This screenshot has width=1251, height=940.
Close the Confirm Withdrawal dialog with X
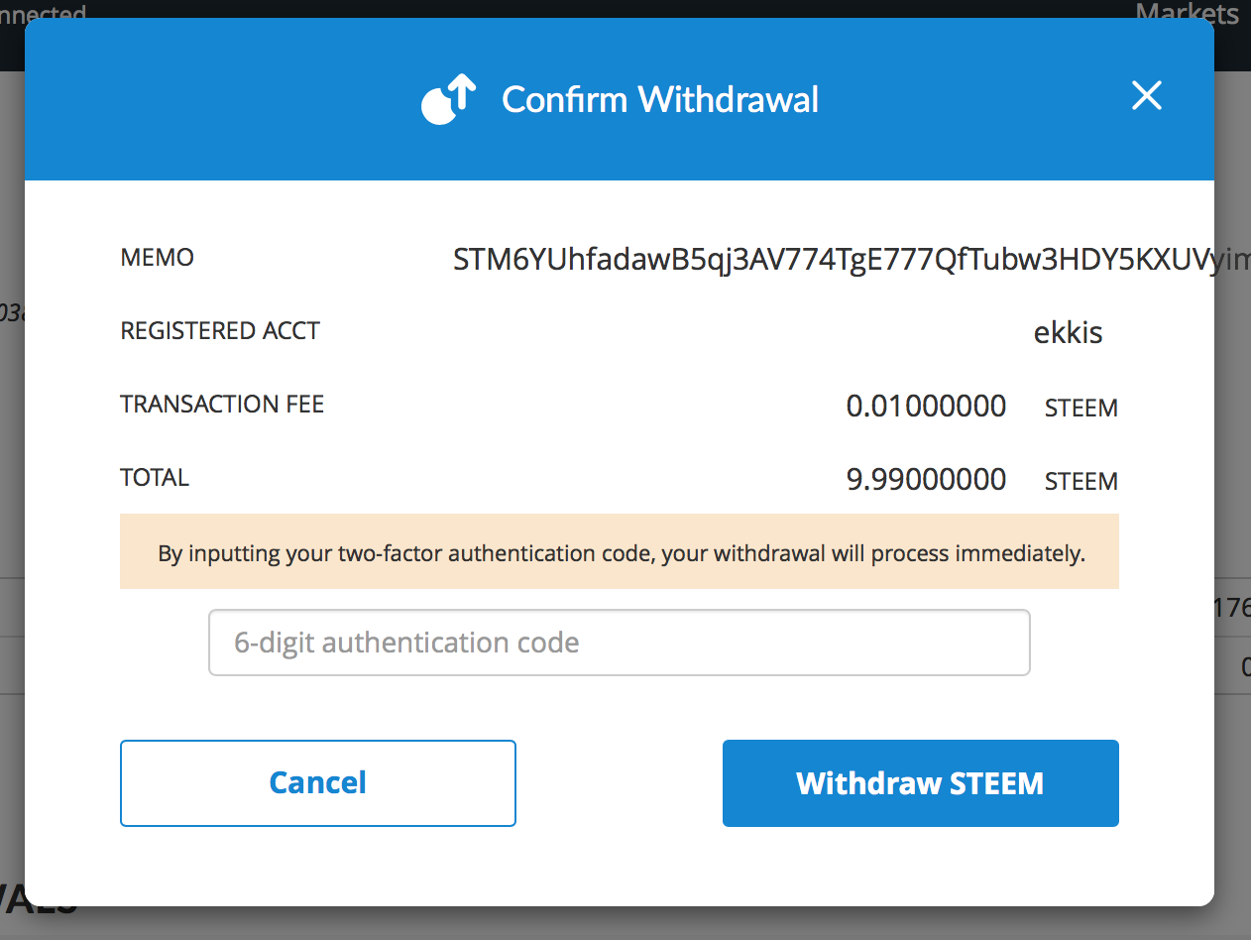(1146, 96)
